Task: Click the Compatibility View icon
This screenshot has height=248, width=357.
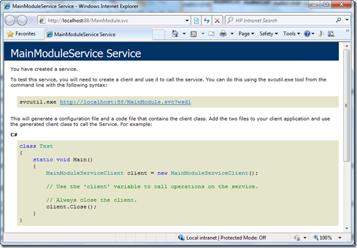Action: (x=196, y=21)
